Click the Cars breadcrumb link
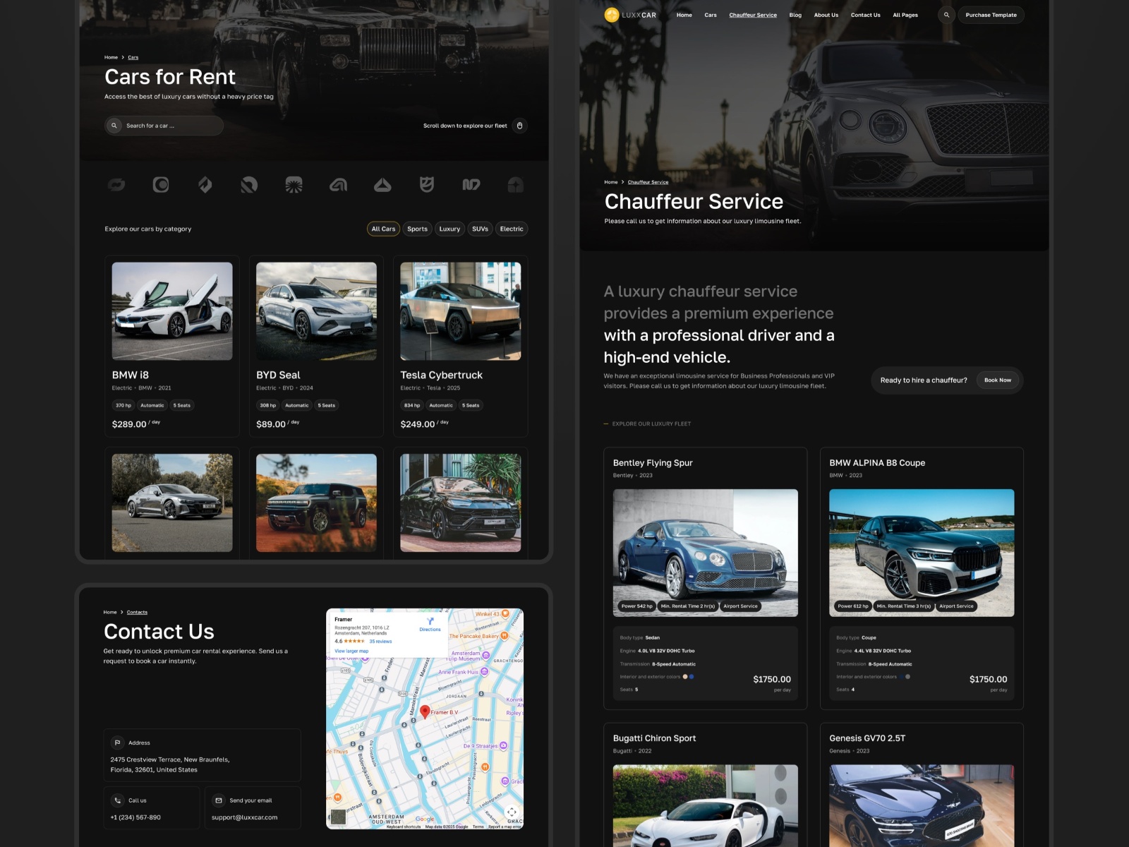 (133, 57)
